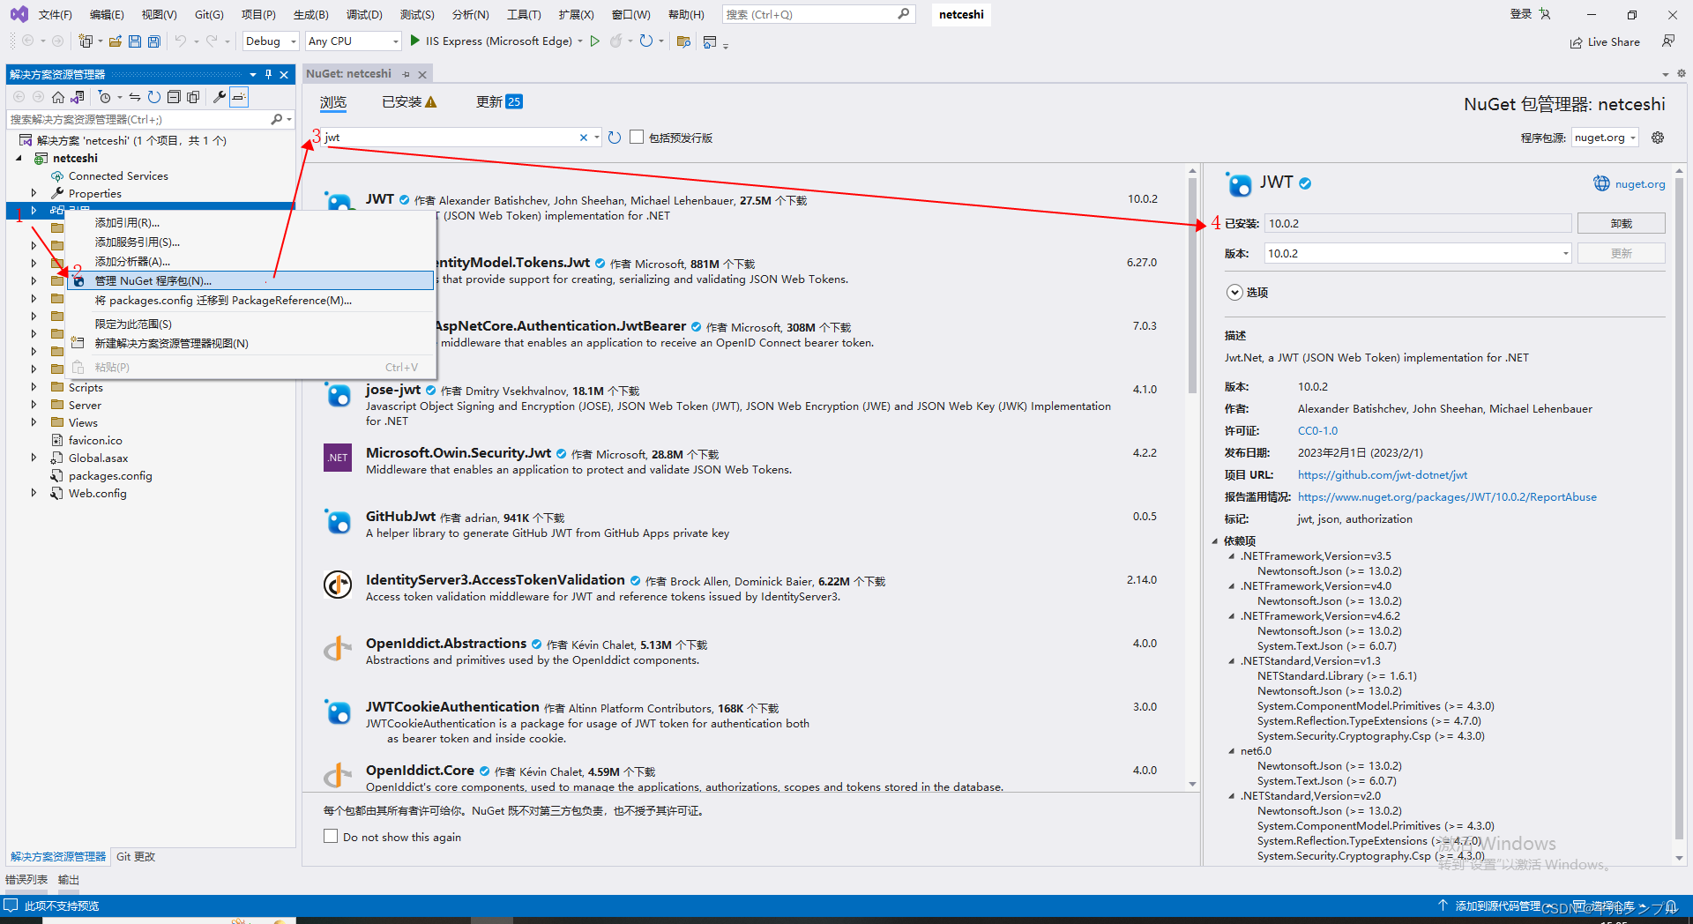
Task: Start without debugging via hollow green arrow
Action: 595,41
